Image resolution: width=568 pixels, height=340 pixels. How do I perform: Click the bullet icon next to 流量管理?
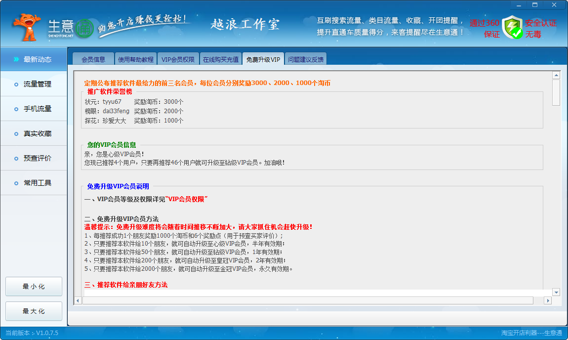coord(16,84)
